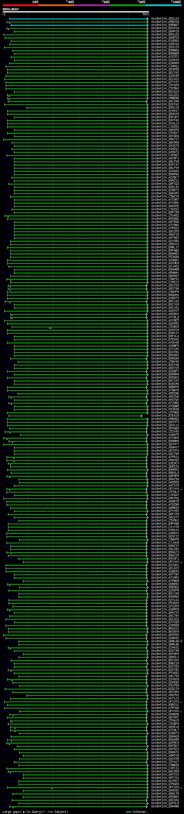Click UniRef100_Q53P85 label

[165, 70]
